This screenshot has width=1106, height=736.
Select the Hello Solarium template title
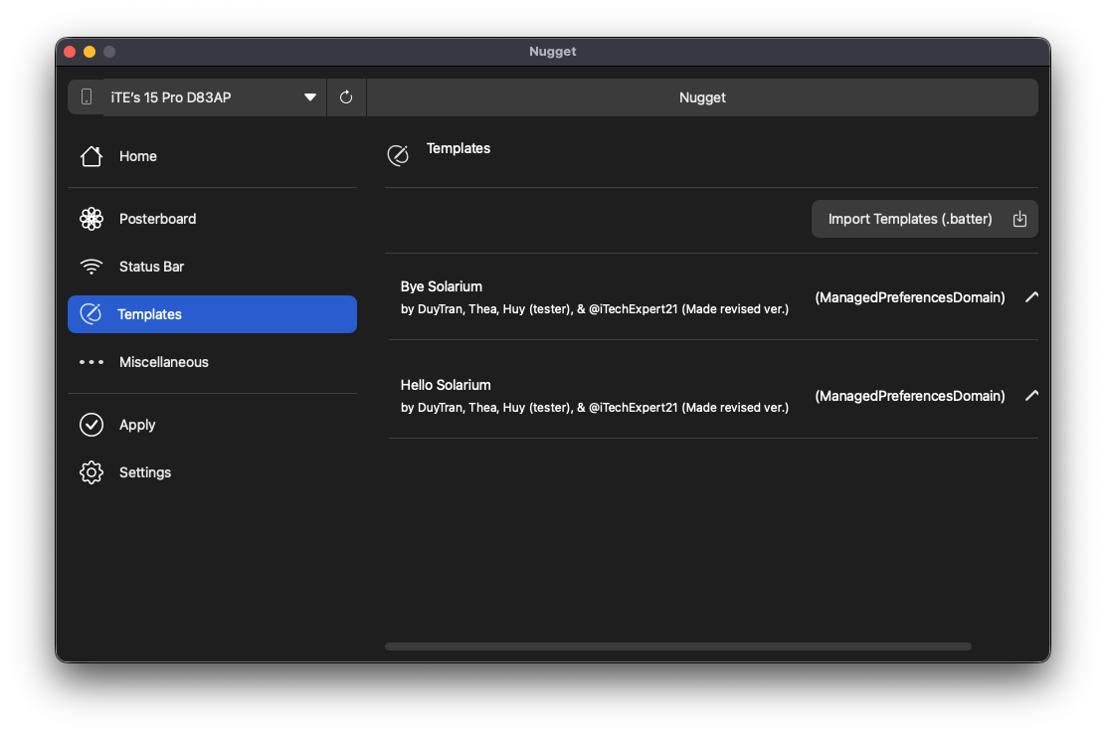pos(446,385)
